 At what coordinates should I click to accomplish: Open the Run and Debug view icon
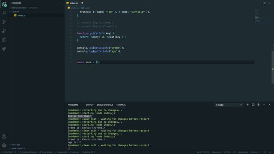coord(4,31)
